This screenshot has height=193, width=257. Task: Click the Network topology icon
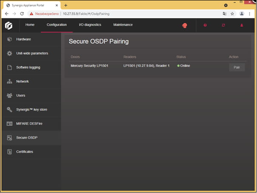click(9, 81)
